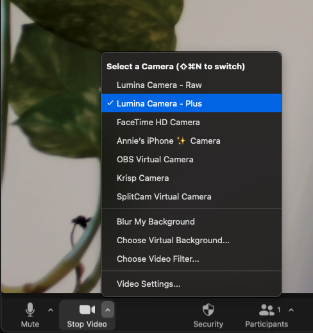313x333 pixels.
Task: Select Lumina Camera - Raw
Action: pos(192,85)
